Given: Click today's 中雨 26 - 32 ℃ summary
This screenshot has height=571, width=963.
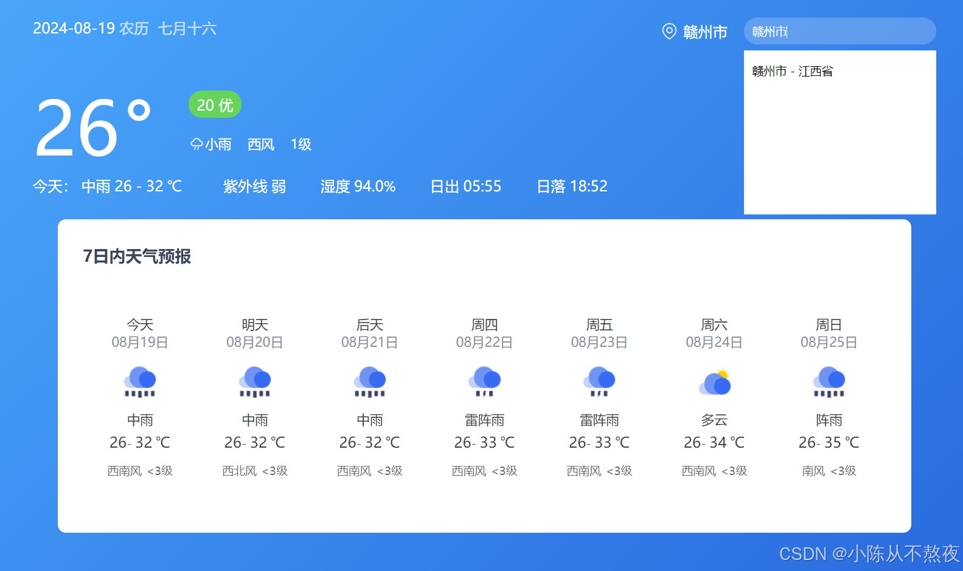Looking at the screenshot, I should [x=132, y=186].
